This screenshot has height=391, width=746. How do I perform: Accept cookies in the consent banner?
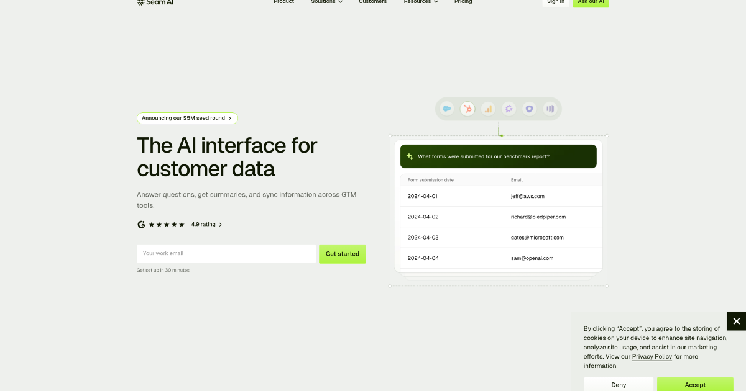click(x=695, y=384)
